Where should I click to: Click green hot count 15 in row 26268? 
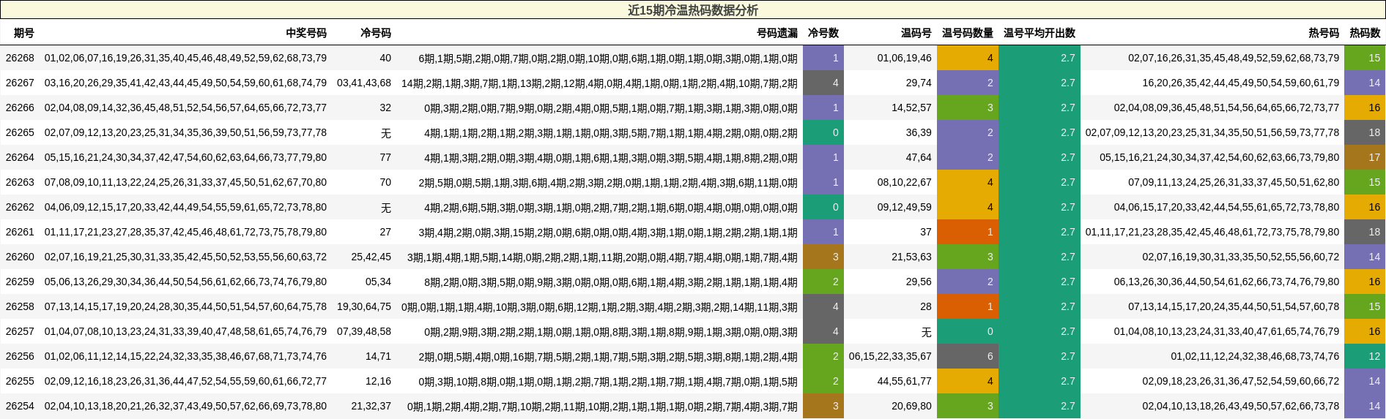tap(1365, 58)
